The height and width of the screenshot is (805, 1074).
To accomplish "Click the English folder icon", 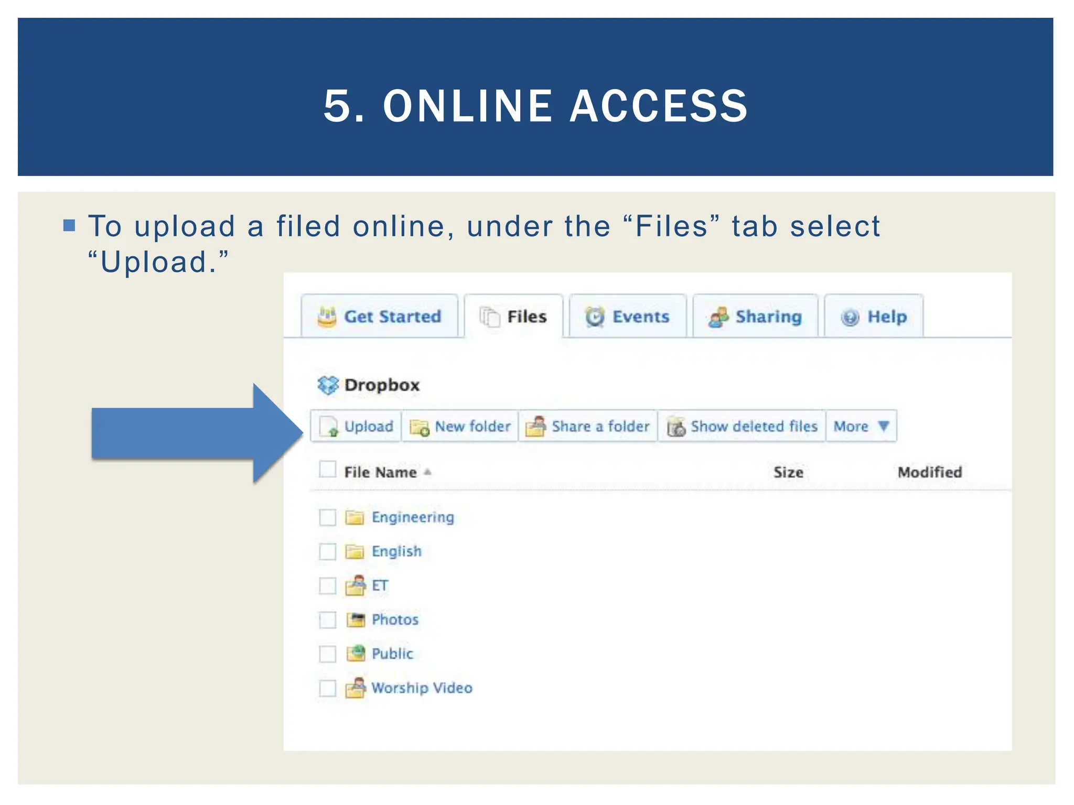I will coord(355,551).
